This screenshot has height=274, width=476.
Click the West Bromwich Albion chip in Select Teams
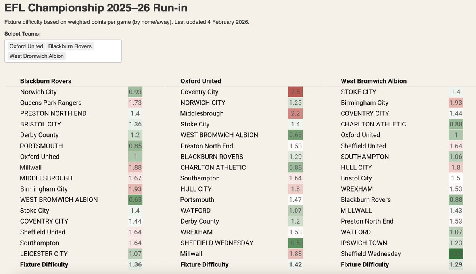(36, 56)
